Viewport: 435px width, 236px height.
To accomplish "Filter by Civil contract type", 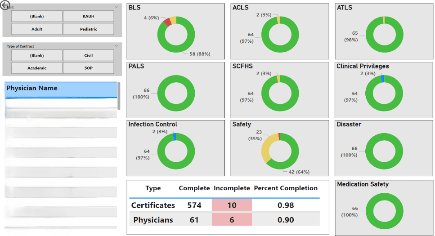I will pyautogui.click(x=88, y=55).
